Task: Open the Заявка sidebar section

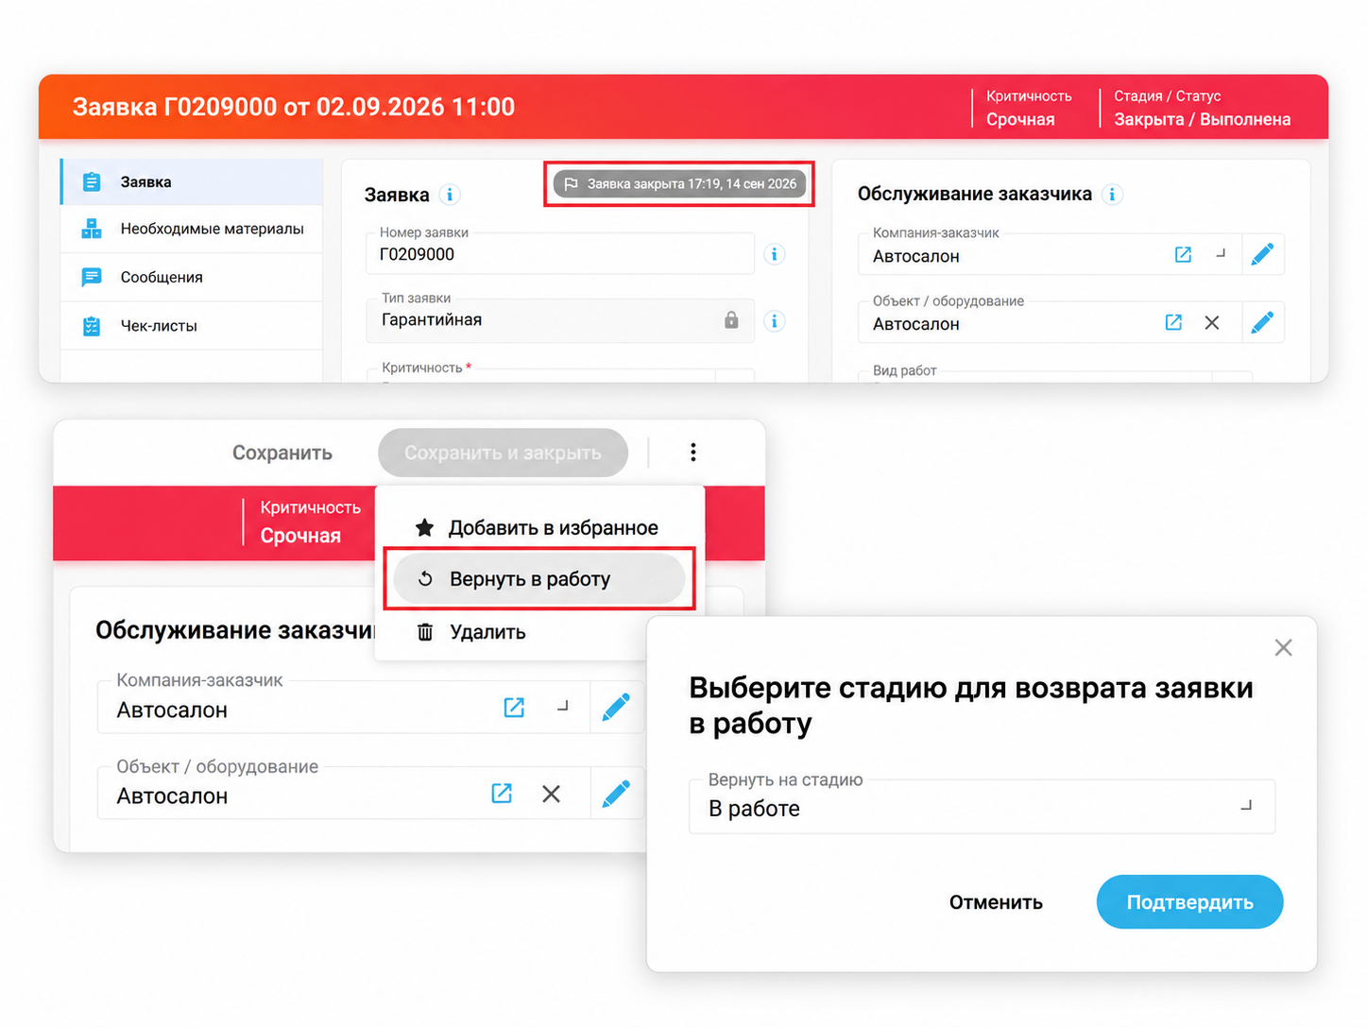Action: click(x=192, y=181)
